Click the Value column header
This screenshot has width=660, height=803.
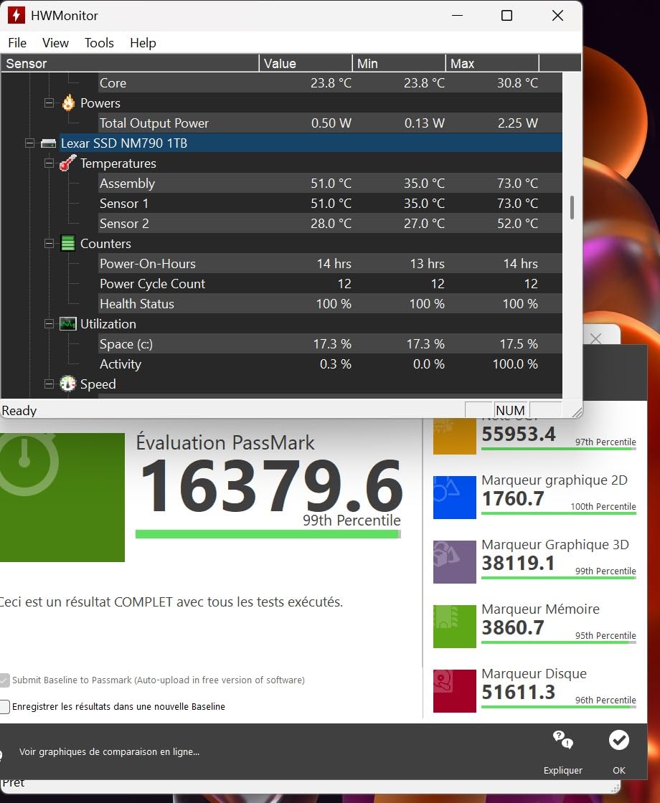[306, 64]
